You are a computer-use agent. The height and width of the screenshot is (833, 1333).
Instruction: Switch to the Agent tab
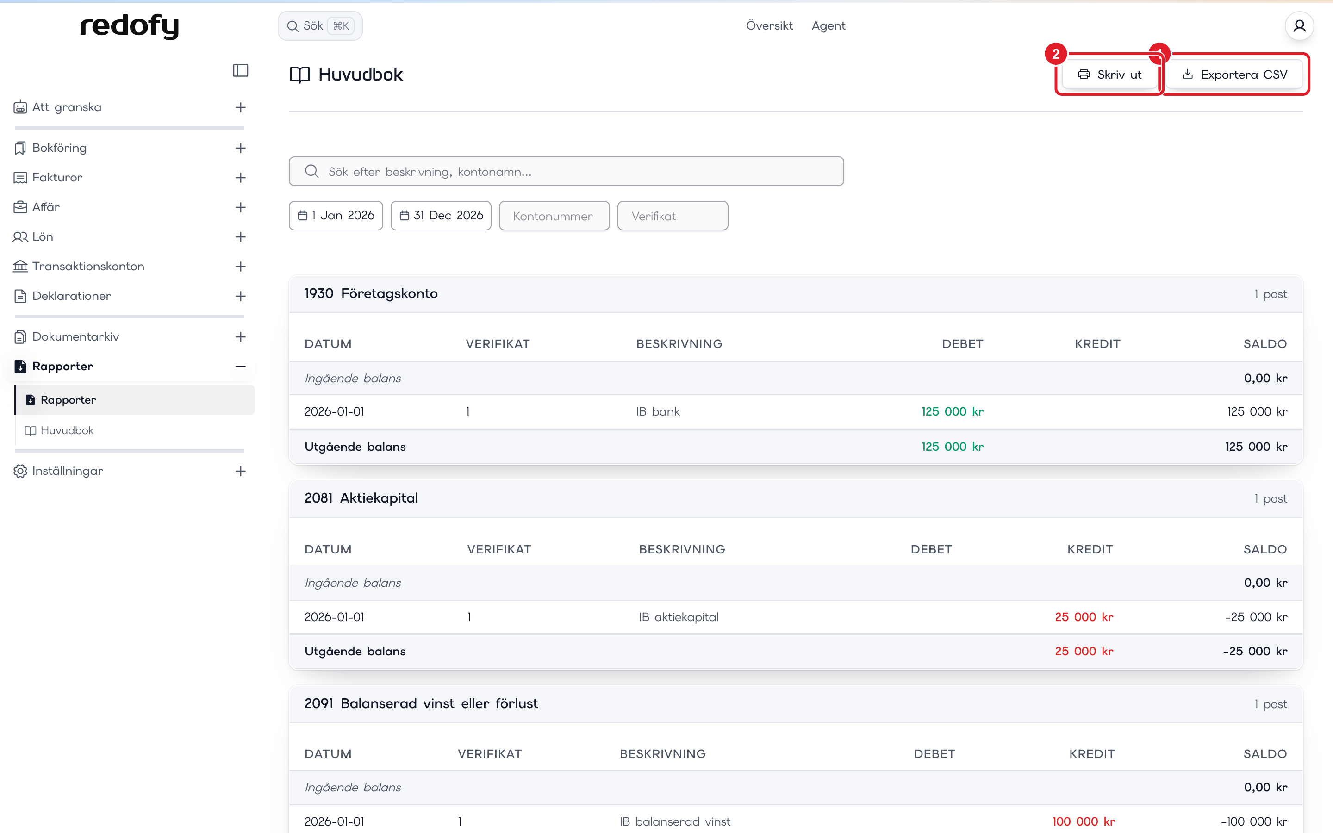coord(828,26)
